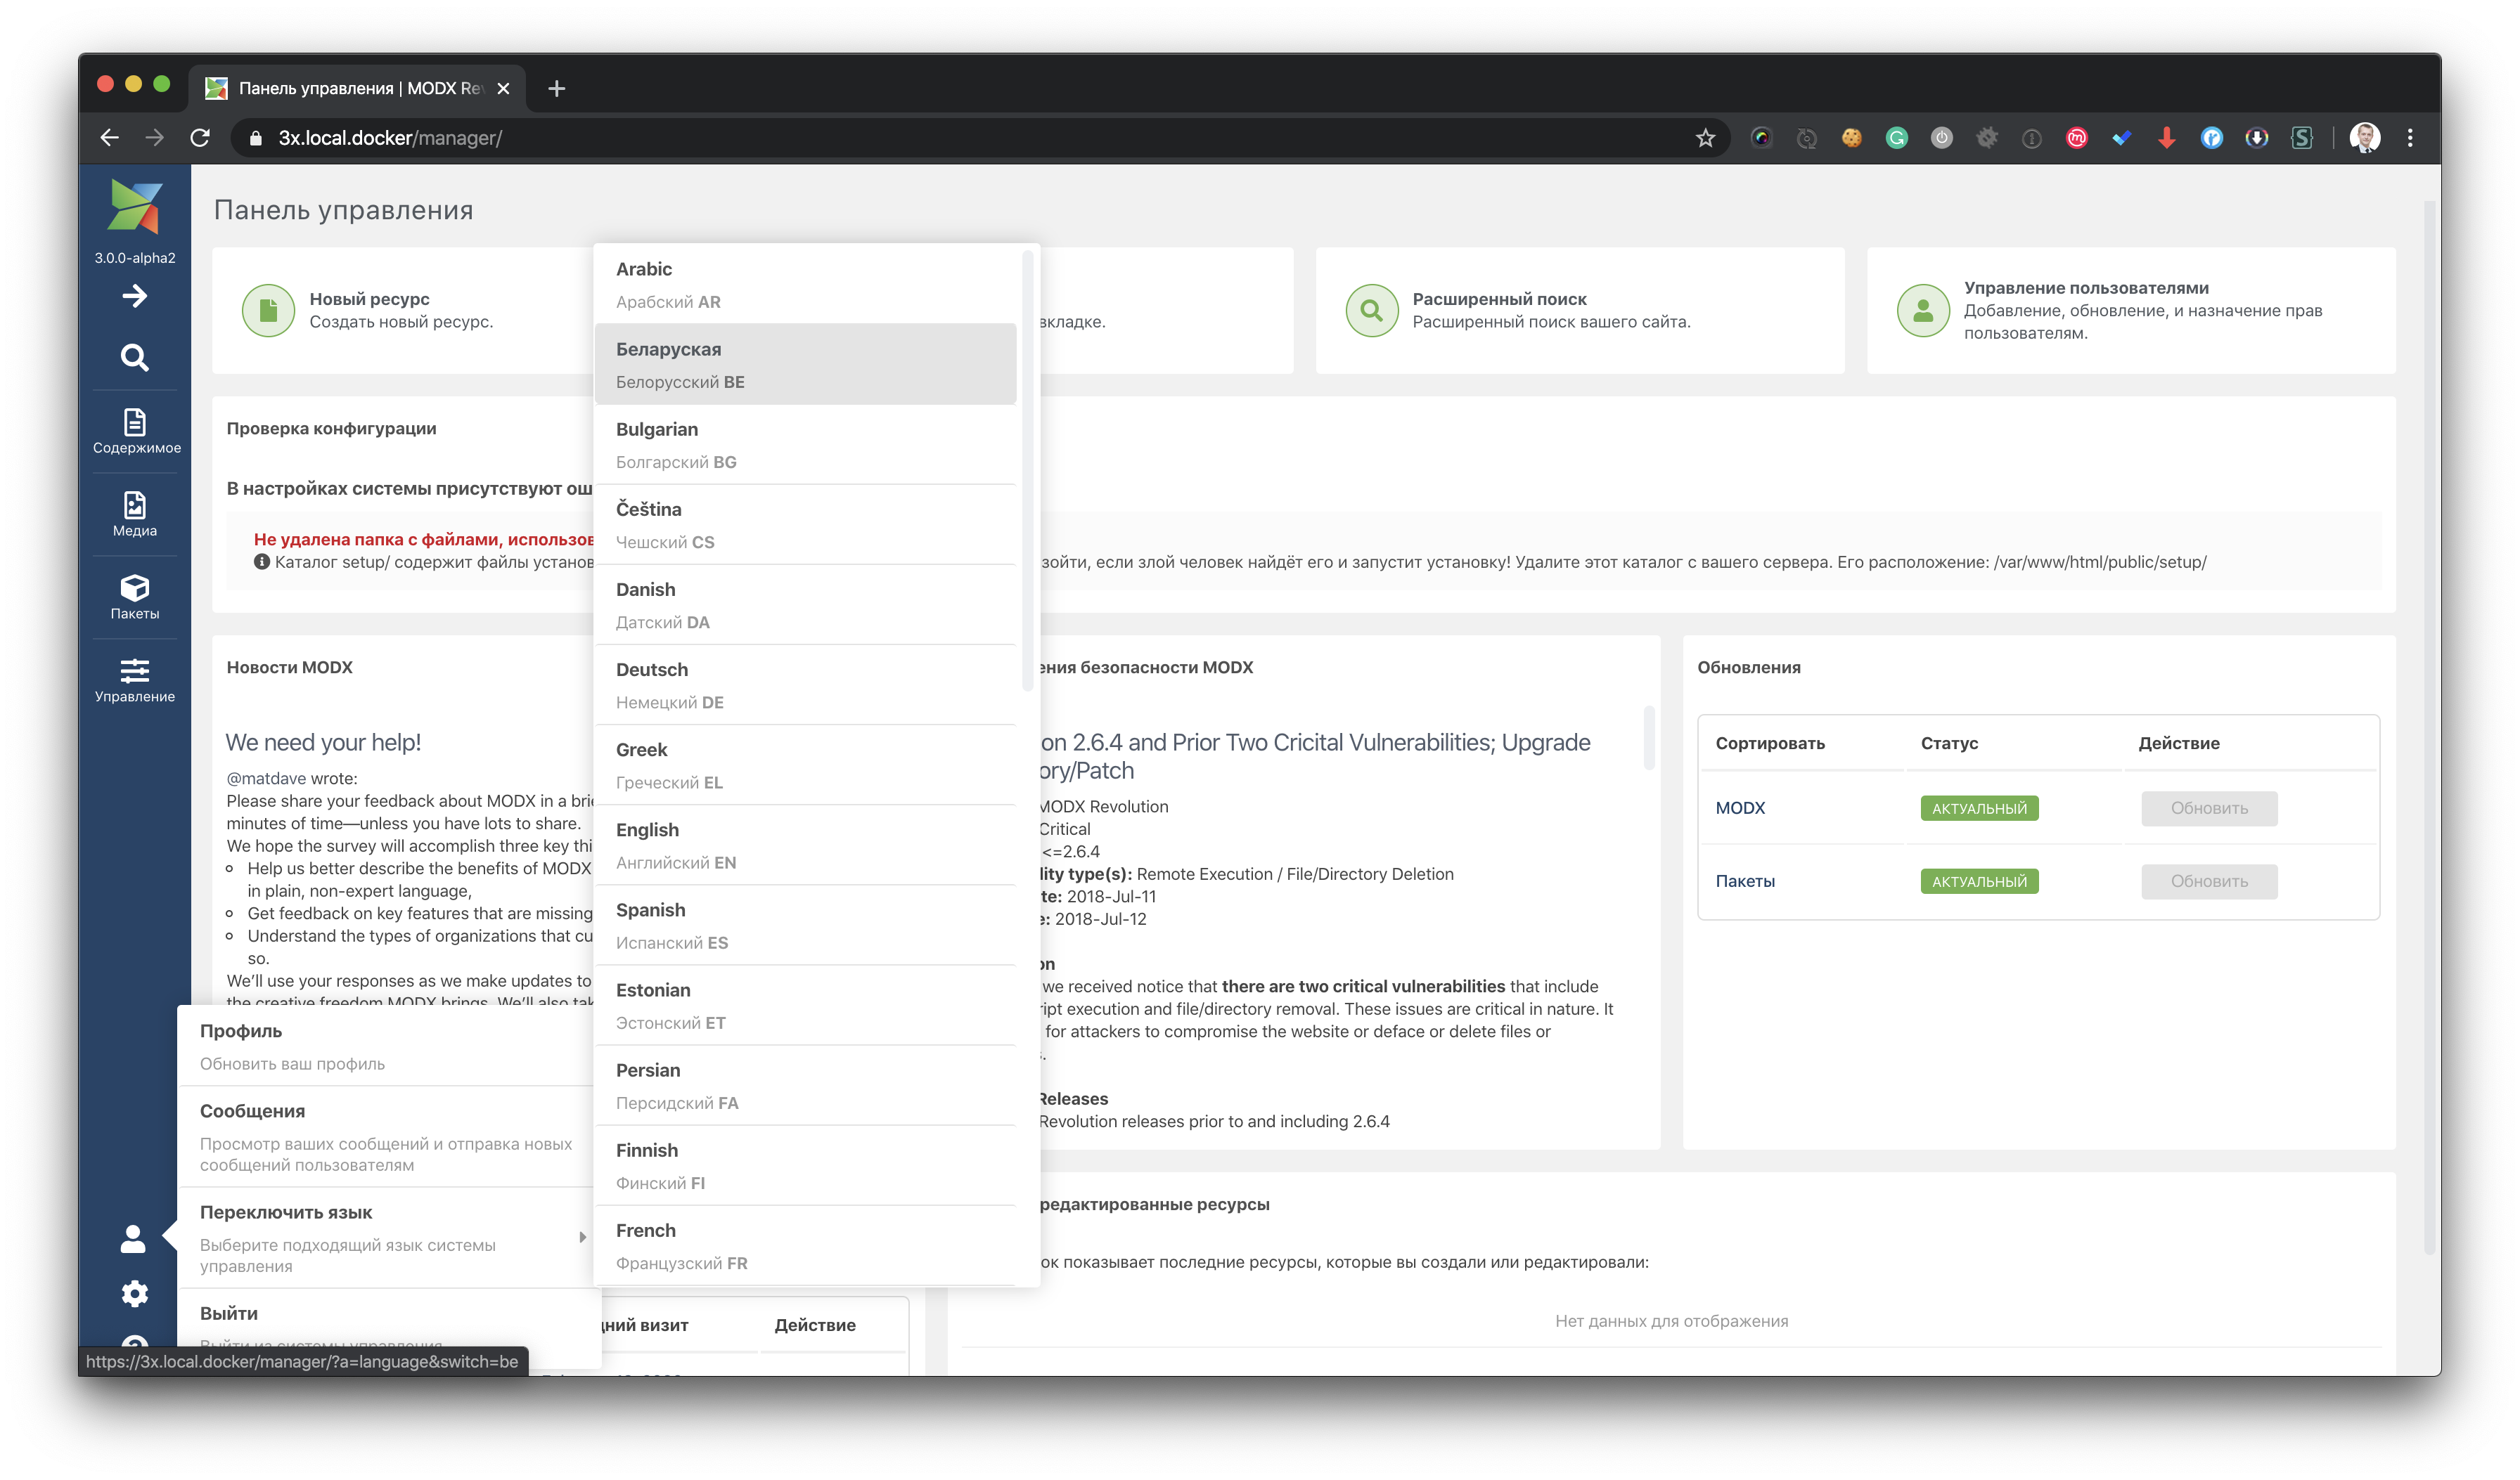Select Deutsch language
The height and width of the screenshot is (1480, 2520).
pos(806,684)
